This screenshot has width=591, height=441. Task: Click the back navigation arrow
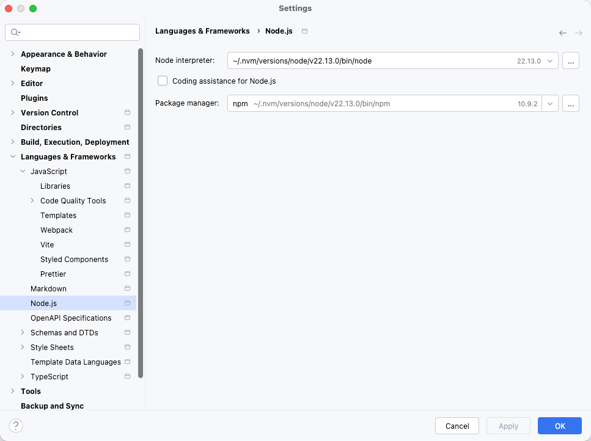[563, 33]
